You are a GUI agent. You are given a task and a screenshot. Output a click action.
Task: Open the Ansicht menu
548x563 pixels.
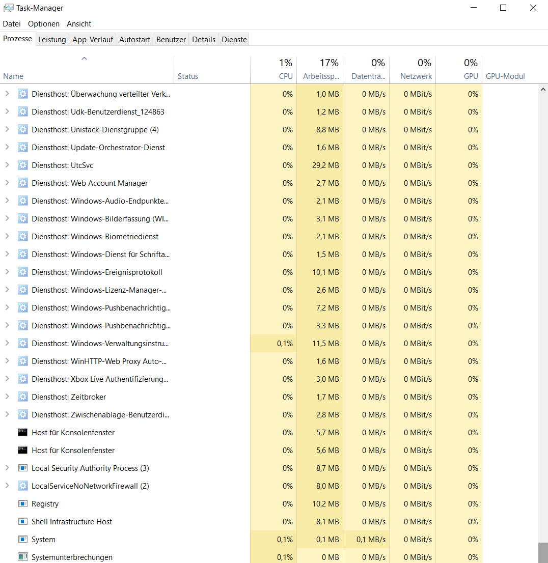79,24
